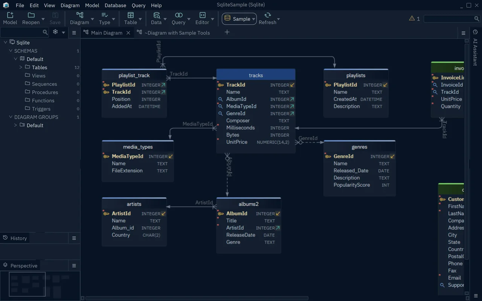Viewport: 482px width, 301px height.
Task: Expand Default under DIAGRAM GROUPS
Action: 15,125
